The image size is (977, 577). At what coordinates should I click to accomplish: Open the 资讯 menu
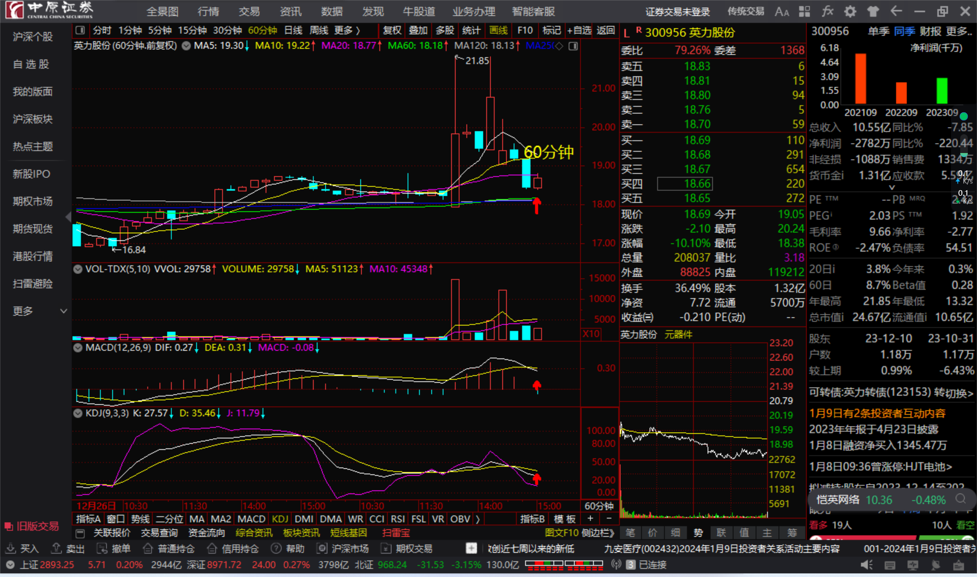(291, 11)
